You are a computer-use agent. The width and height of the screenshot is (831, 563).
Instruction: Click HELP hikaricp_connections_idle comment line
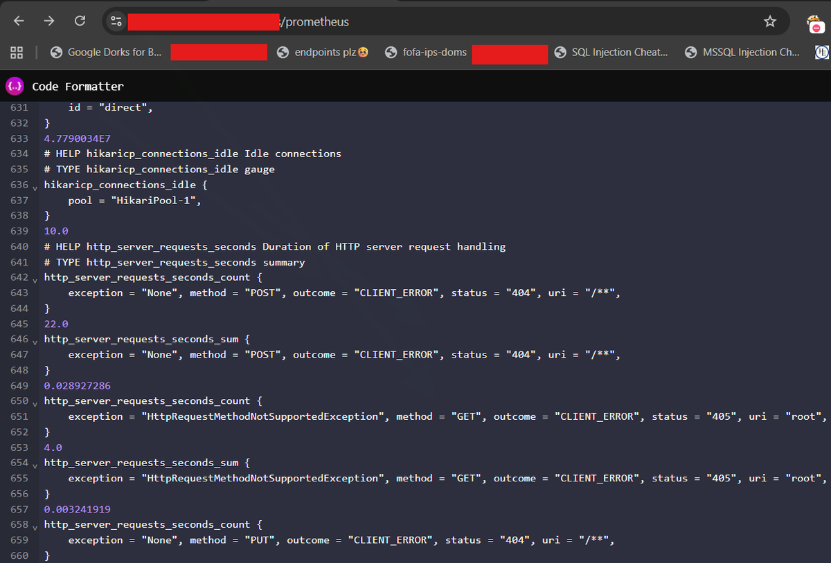pyautogui.click(x=193, y=154)
